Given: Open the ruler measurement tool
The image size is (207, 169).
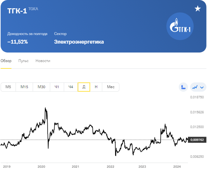Looking at the screenshot, I should tap(184, 87).
